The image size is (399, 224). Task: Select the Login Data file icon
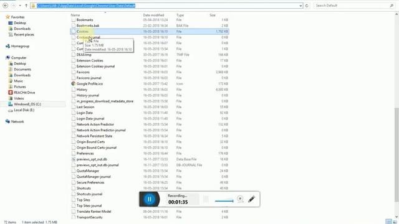coord(74,113)
